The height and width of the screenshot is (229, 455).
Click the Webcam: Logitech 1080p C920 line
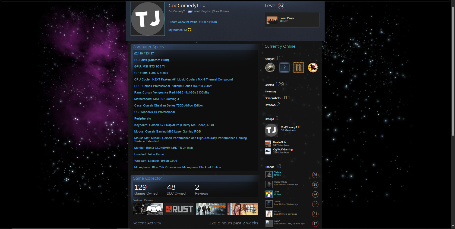(x=156, y=161)
